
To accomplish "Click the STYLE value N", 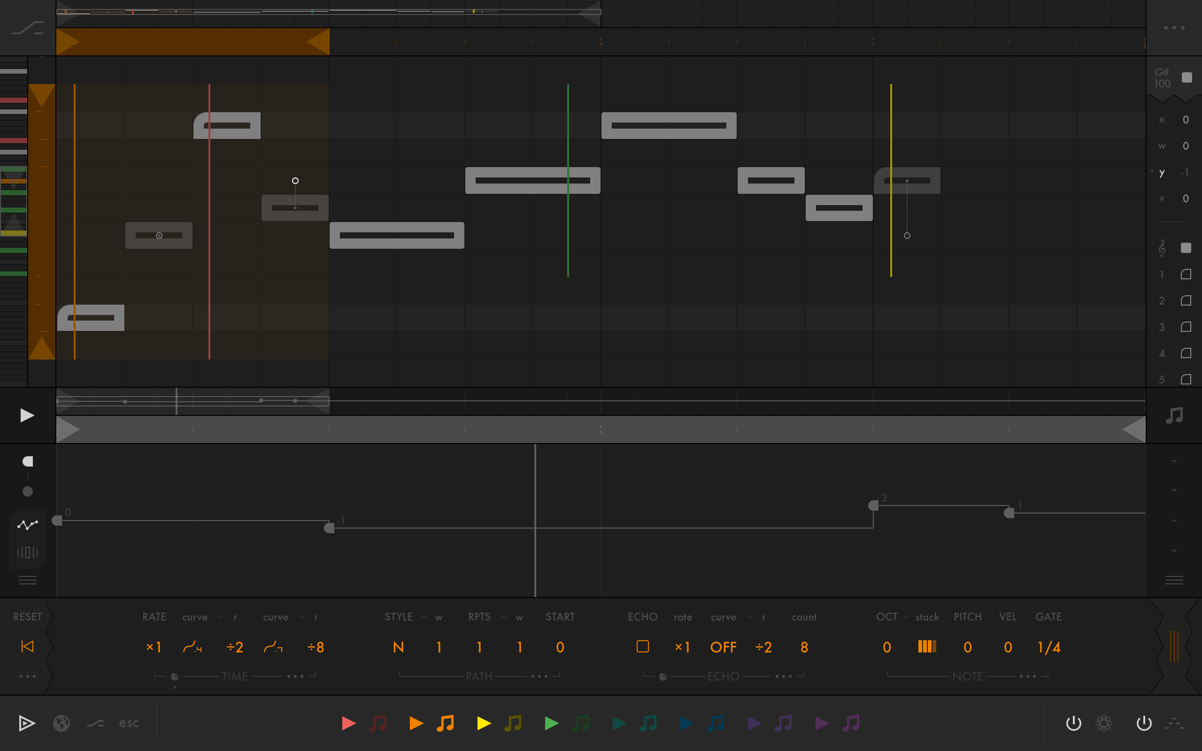I will (398, 647).
